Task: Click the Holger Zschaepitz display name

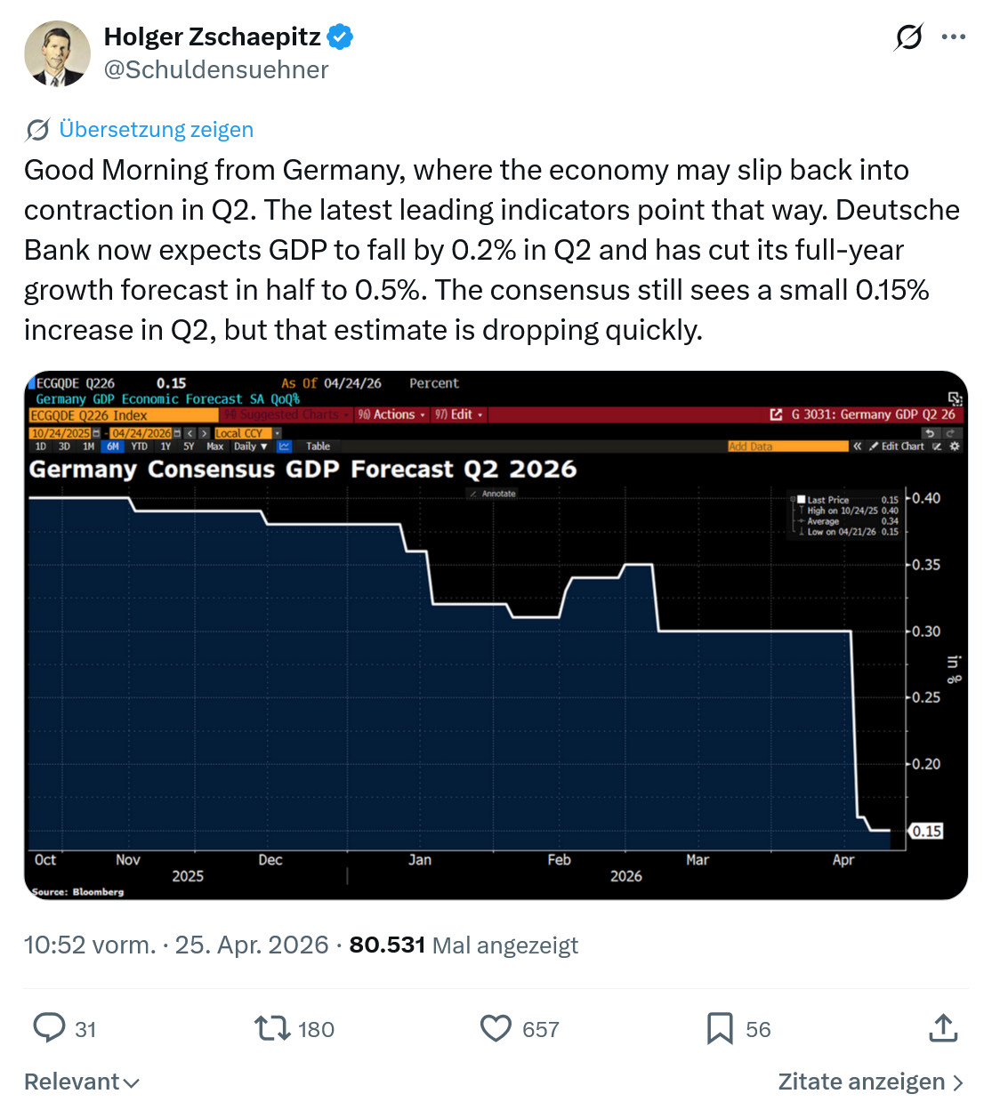Action: [213, 36]
